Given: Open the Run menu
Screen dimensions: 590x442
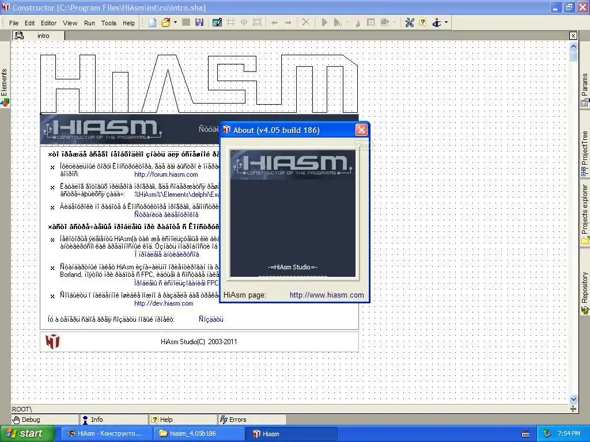Looking at the screenshot, I should (x=89, y=23).
